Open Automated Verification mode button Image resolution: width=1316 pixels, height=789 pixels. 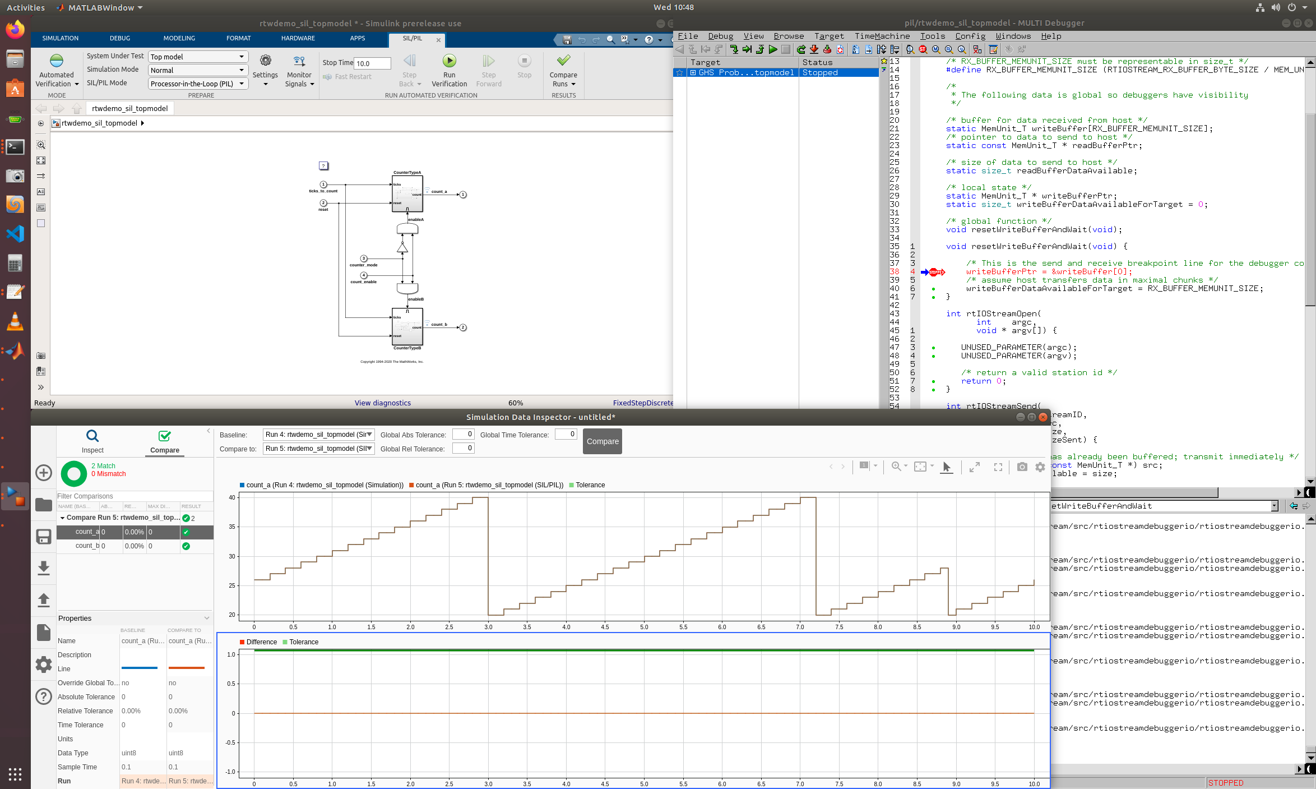tap(57, 70)
